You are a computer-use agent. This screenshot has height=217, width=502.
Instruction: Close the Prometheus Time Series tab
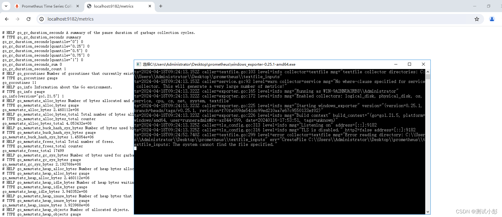pos(78,6)
